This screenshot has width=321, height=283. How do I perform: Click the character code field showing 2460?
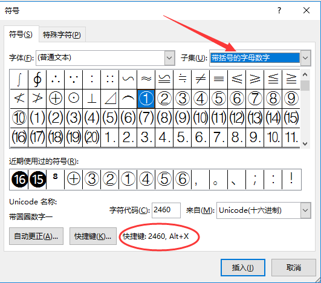[x=166, y=210]
